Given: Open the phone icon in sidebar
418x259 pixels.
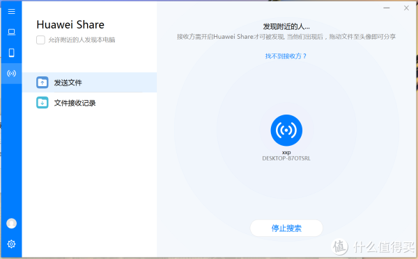Looking at the screenshot, I should (x=11, y=53).
